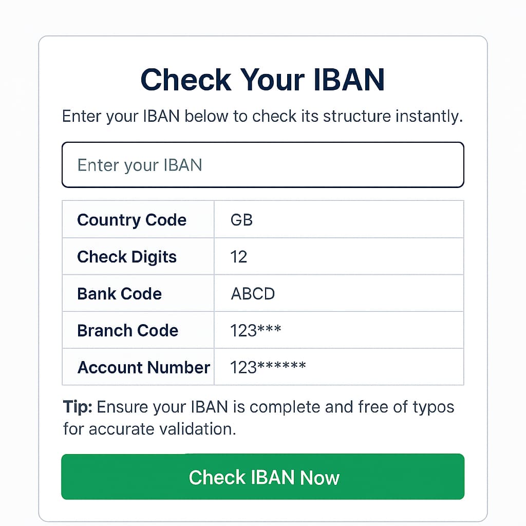Select the "for accurate validation." text line

[x=149, y=429]
